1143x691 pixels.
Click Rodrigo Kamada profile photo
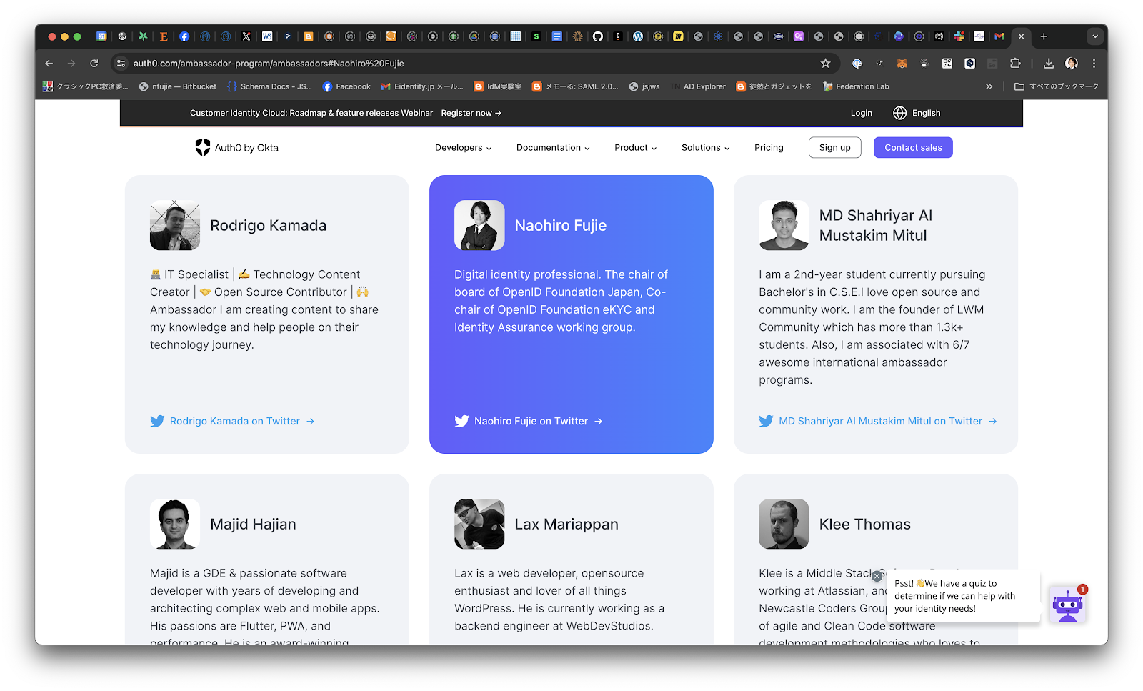[x=175, y=225]
